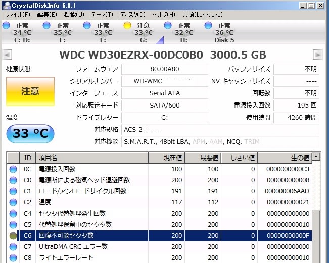The width and height of the screenshot is (329, 263).
Task: Click the バッファサイズ value 不明
Action: pyautogui.click(x=297, y=69)
